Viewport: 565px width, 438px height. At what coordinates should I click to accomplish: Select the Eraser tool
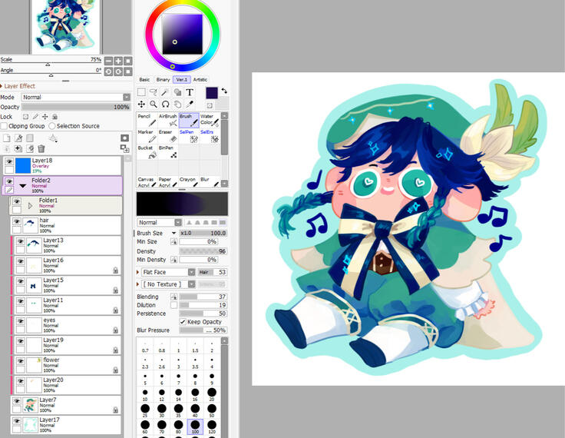coord(168,136)
